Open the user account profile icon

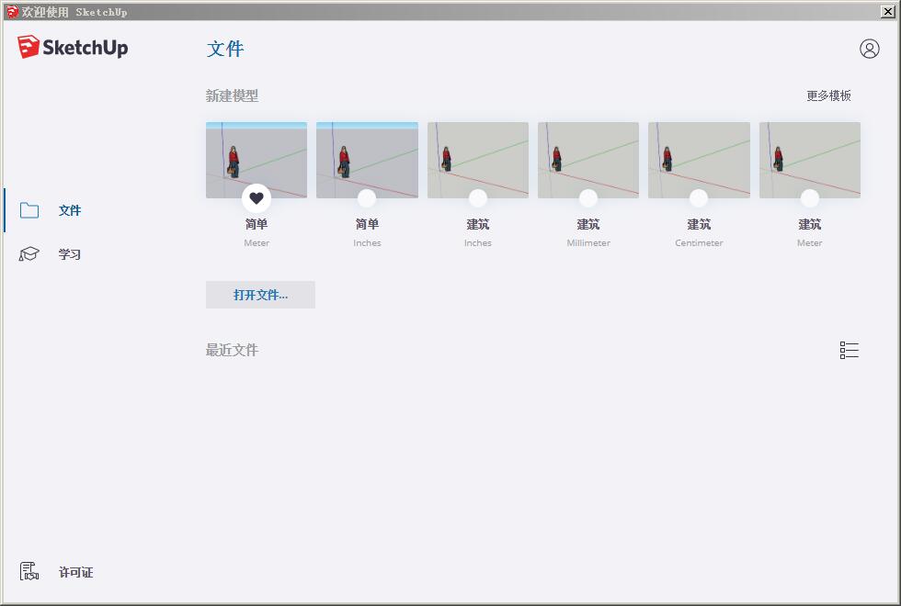(x=870, y=49)
